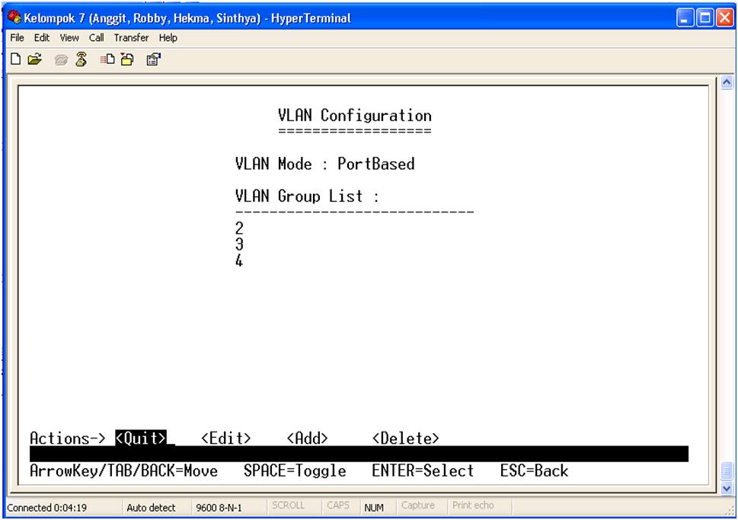Open the Call menu
Viewport: 738px width, 520px height.
[97, 37]
